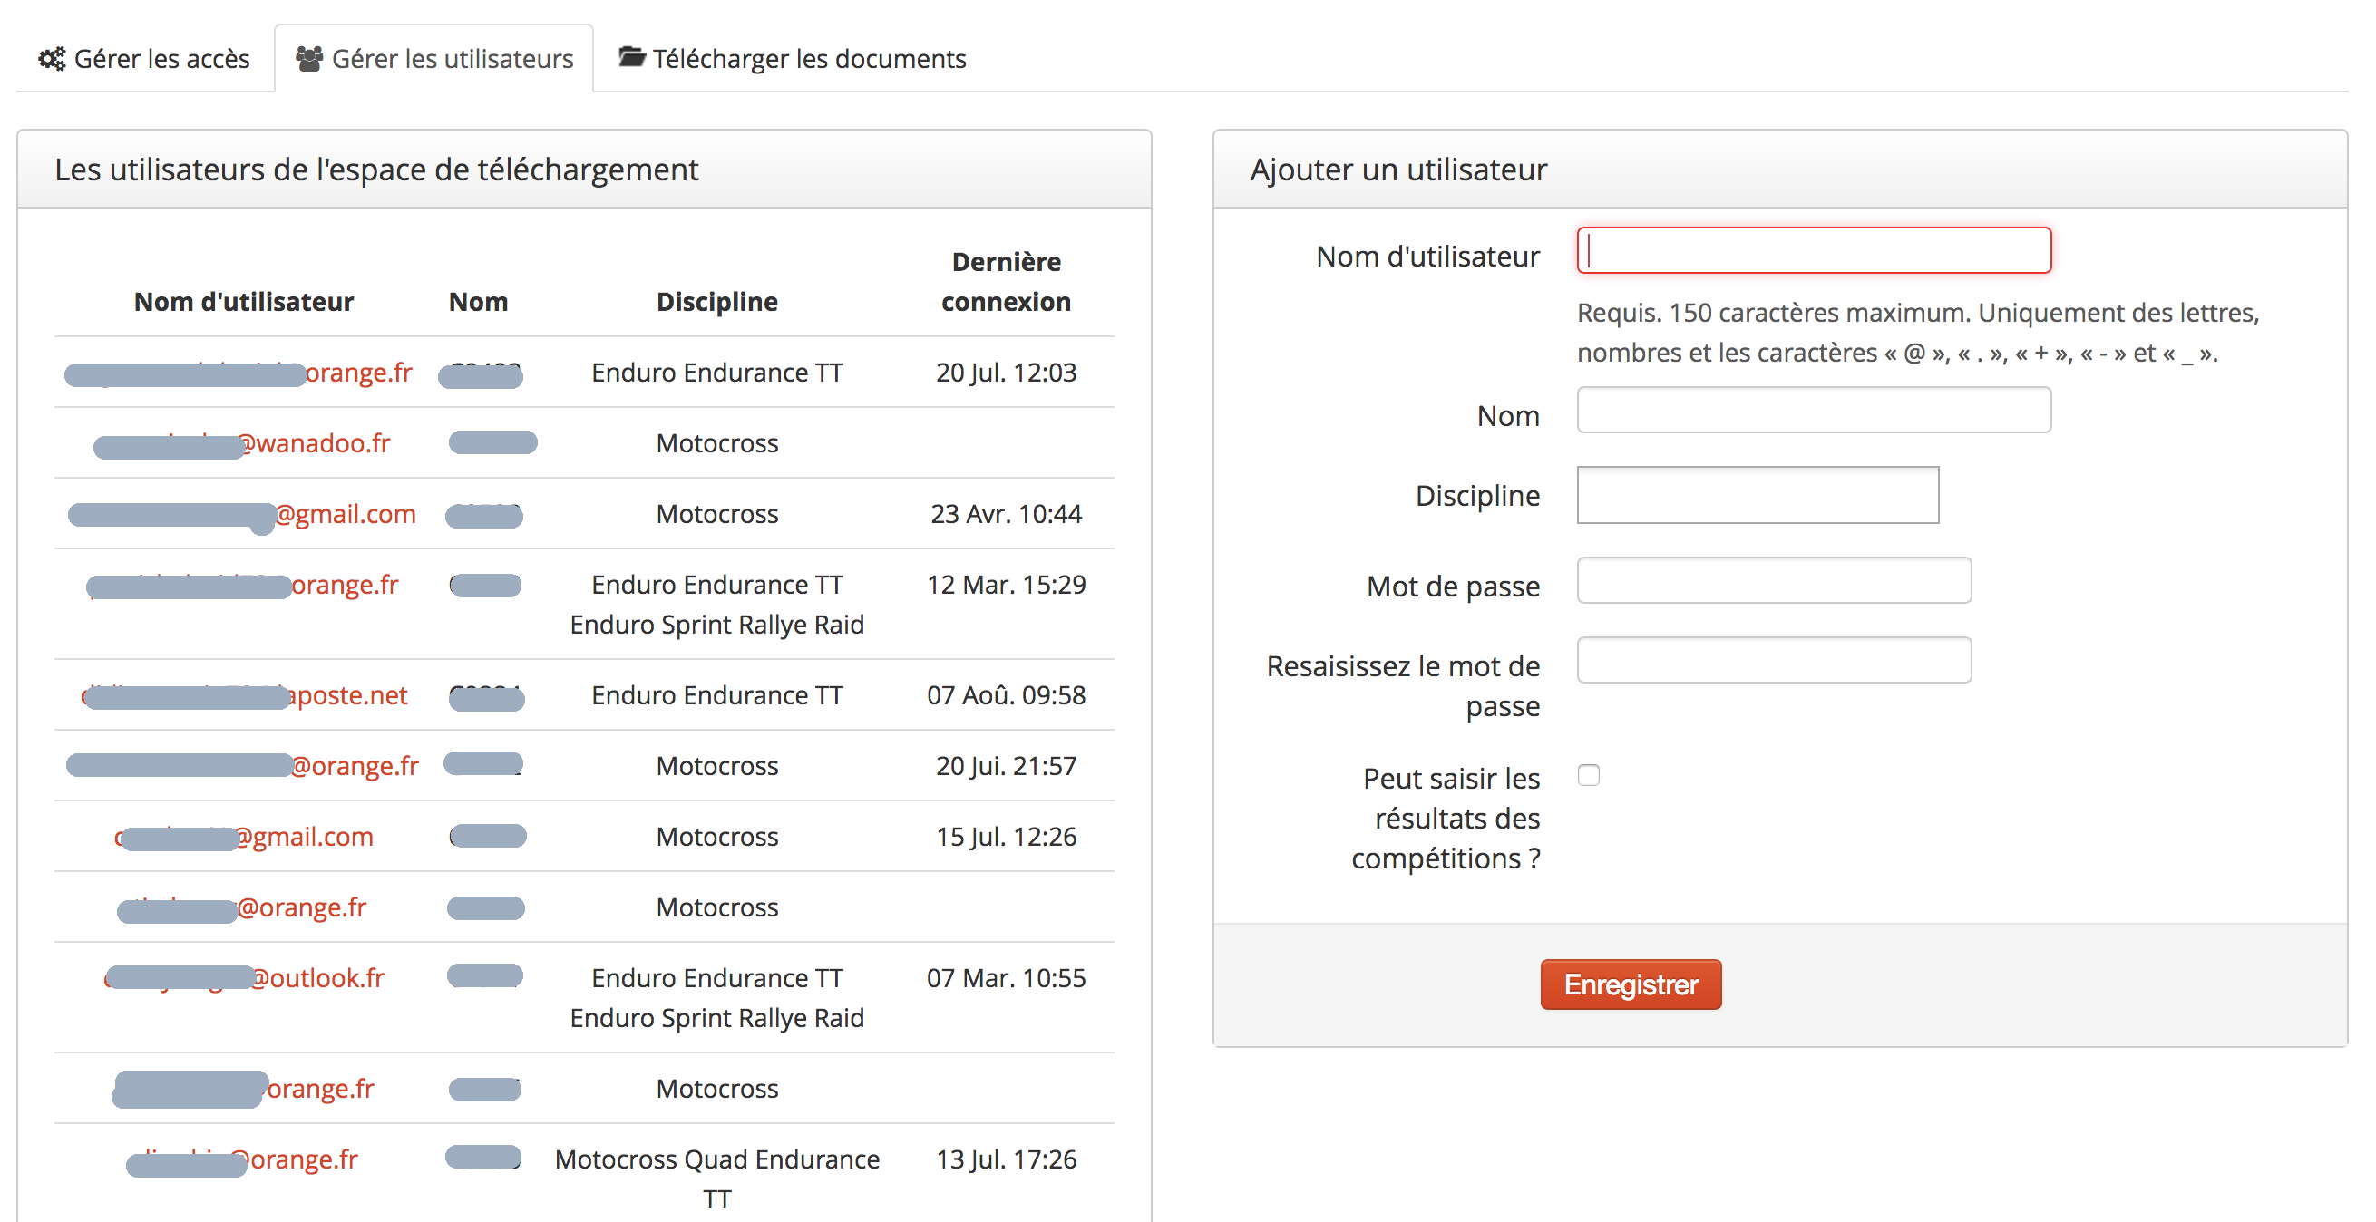This screenshot has height=1222, width=2376.
Task: Click the Requis 150 caractères help text
Action: click(x=1918, y=333)
